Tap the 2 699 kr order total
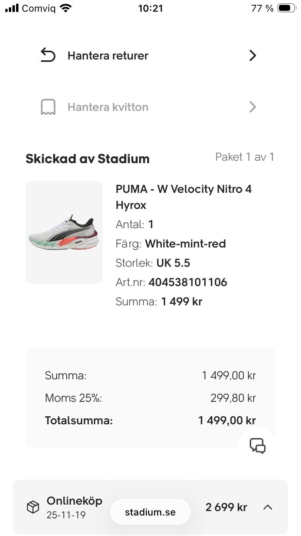 [226, 507]
